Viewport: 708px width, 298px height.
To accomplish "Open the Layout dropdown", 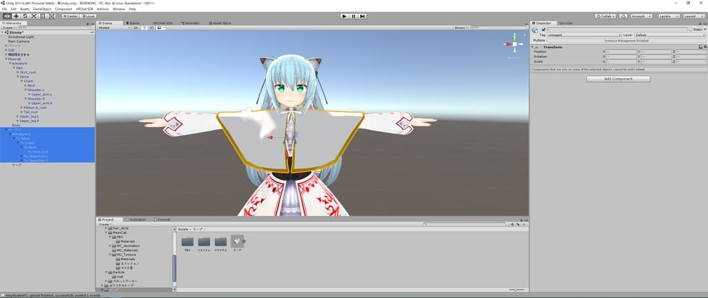I will tap(693, 16).
